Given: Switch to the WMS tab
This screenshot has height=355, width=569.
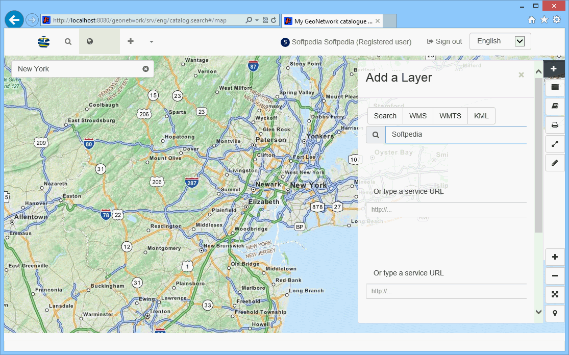Looking at the screenshot, I should 417,116.
